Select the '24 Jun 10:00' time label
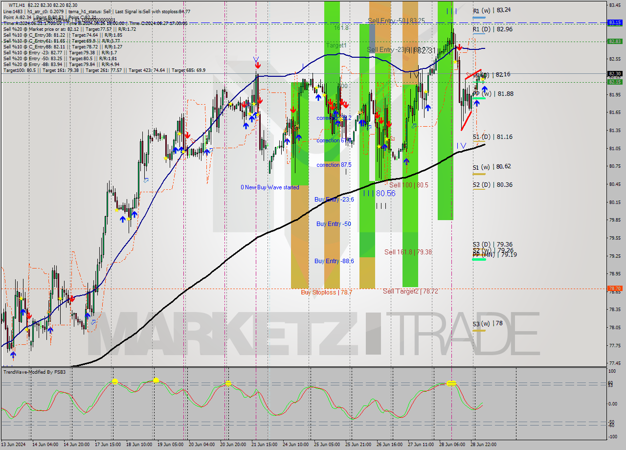Image resolution: width=626 pixels, height=450 pixels. (x=295, y=445)
